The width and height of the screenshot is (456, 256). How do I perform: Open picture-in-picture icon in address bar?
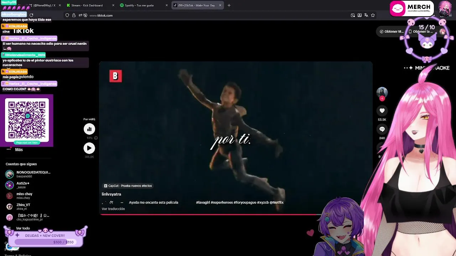(x=353, y=15)
